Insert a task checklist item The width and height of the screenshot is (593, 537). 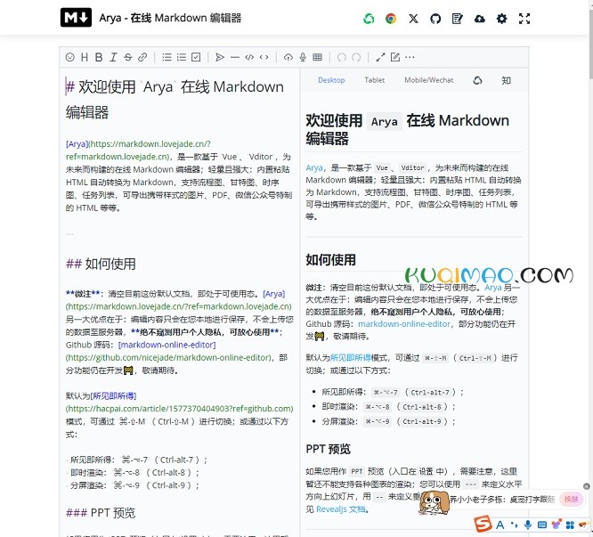(196, 57)
